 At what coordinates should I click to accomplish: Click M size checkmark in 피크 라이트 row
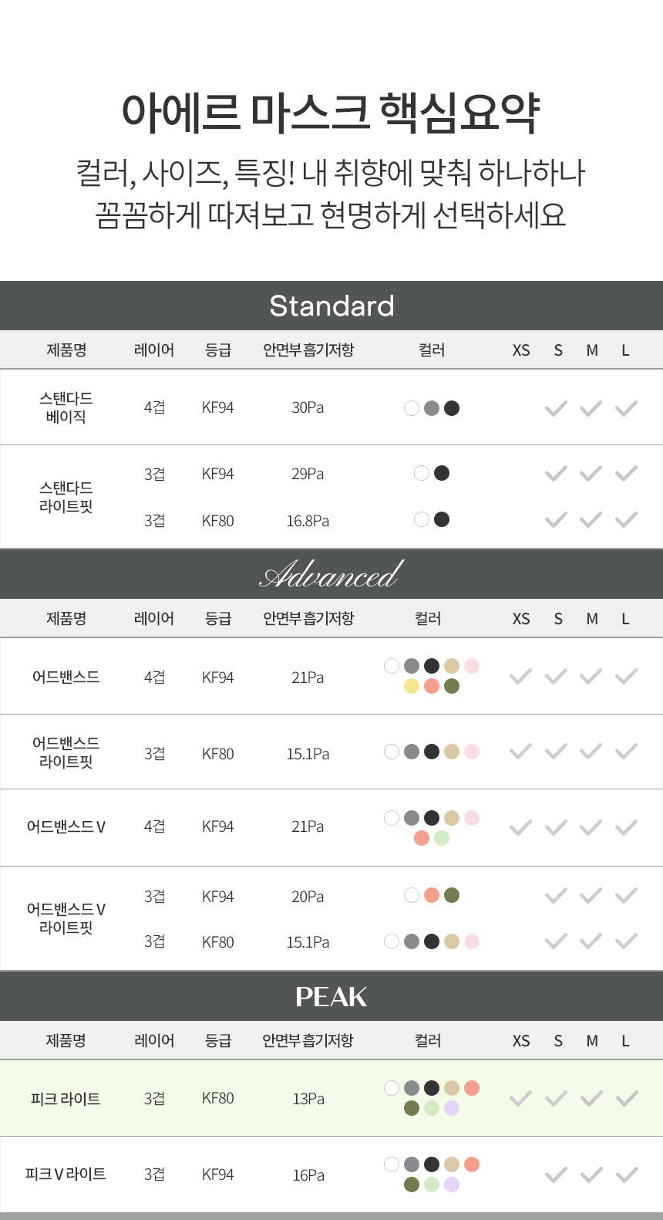pyautogui.click(x=591, y=1098)
